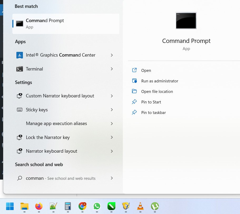Click the large Command Prompt preview icon
The height and width of the screenshot is (214, 240).
point(186,21)
